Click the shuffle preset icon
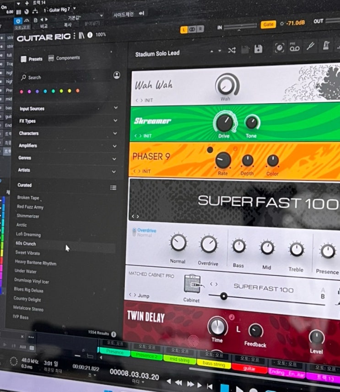The image size is (340, 392). pyautogui.click(x=232, y=50)
